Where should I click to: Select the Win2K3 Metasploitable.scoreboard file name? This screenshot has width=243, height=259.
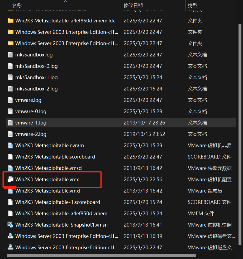tap(55, 157)
